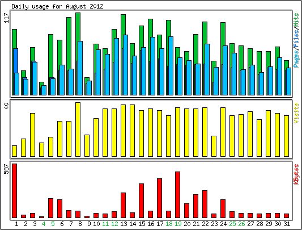The height and width of the screenshot is (230, 302).
Task: Click day label "8" on the x-axis
Action: pos(80,224)
